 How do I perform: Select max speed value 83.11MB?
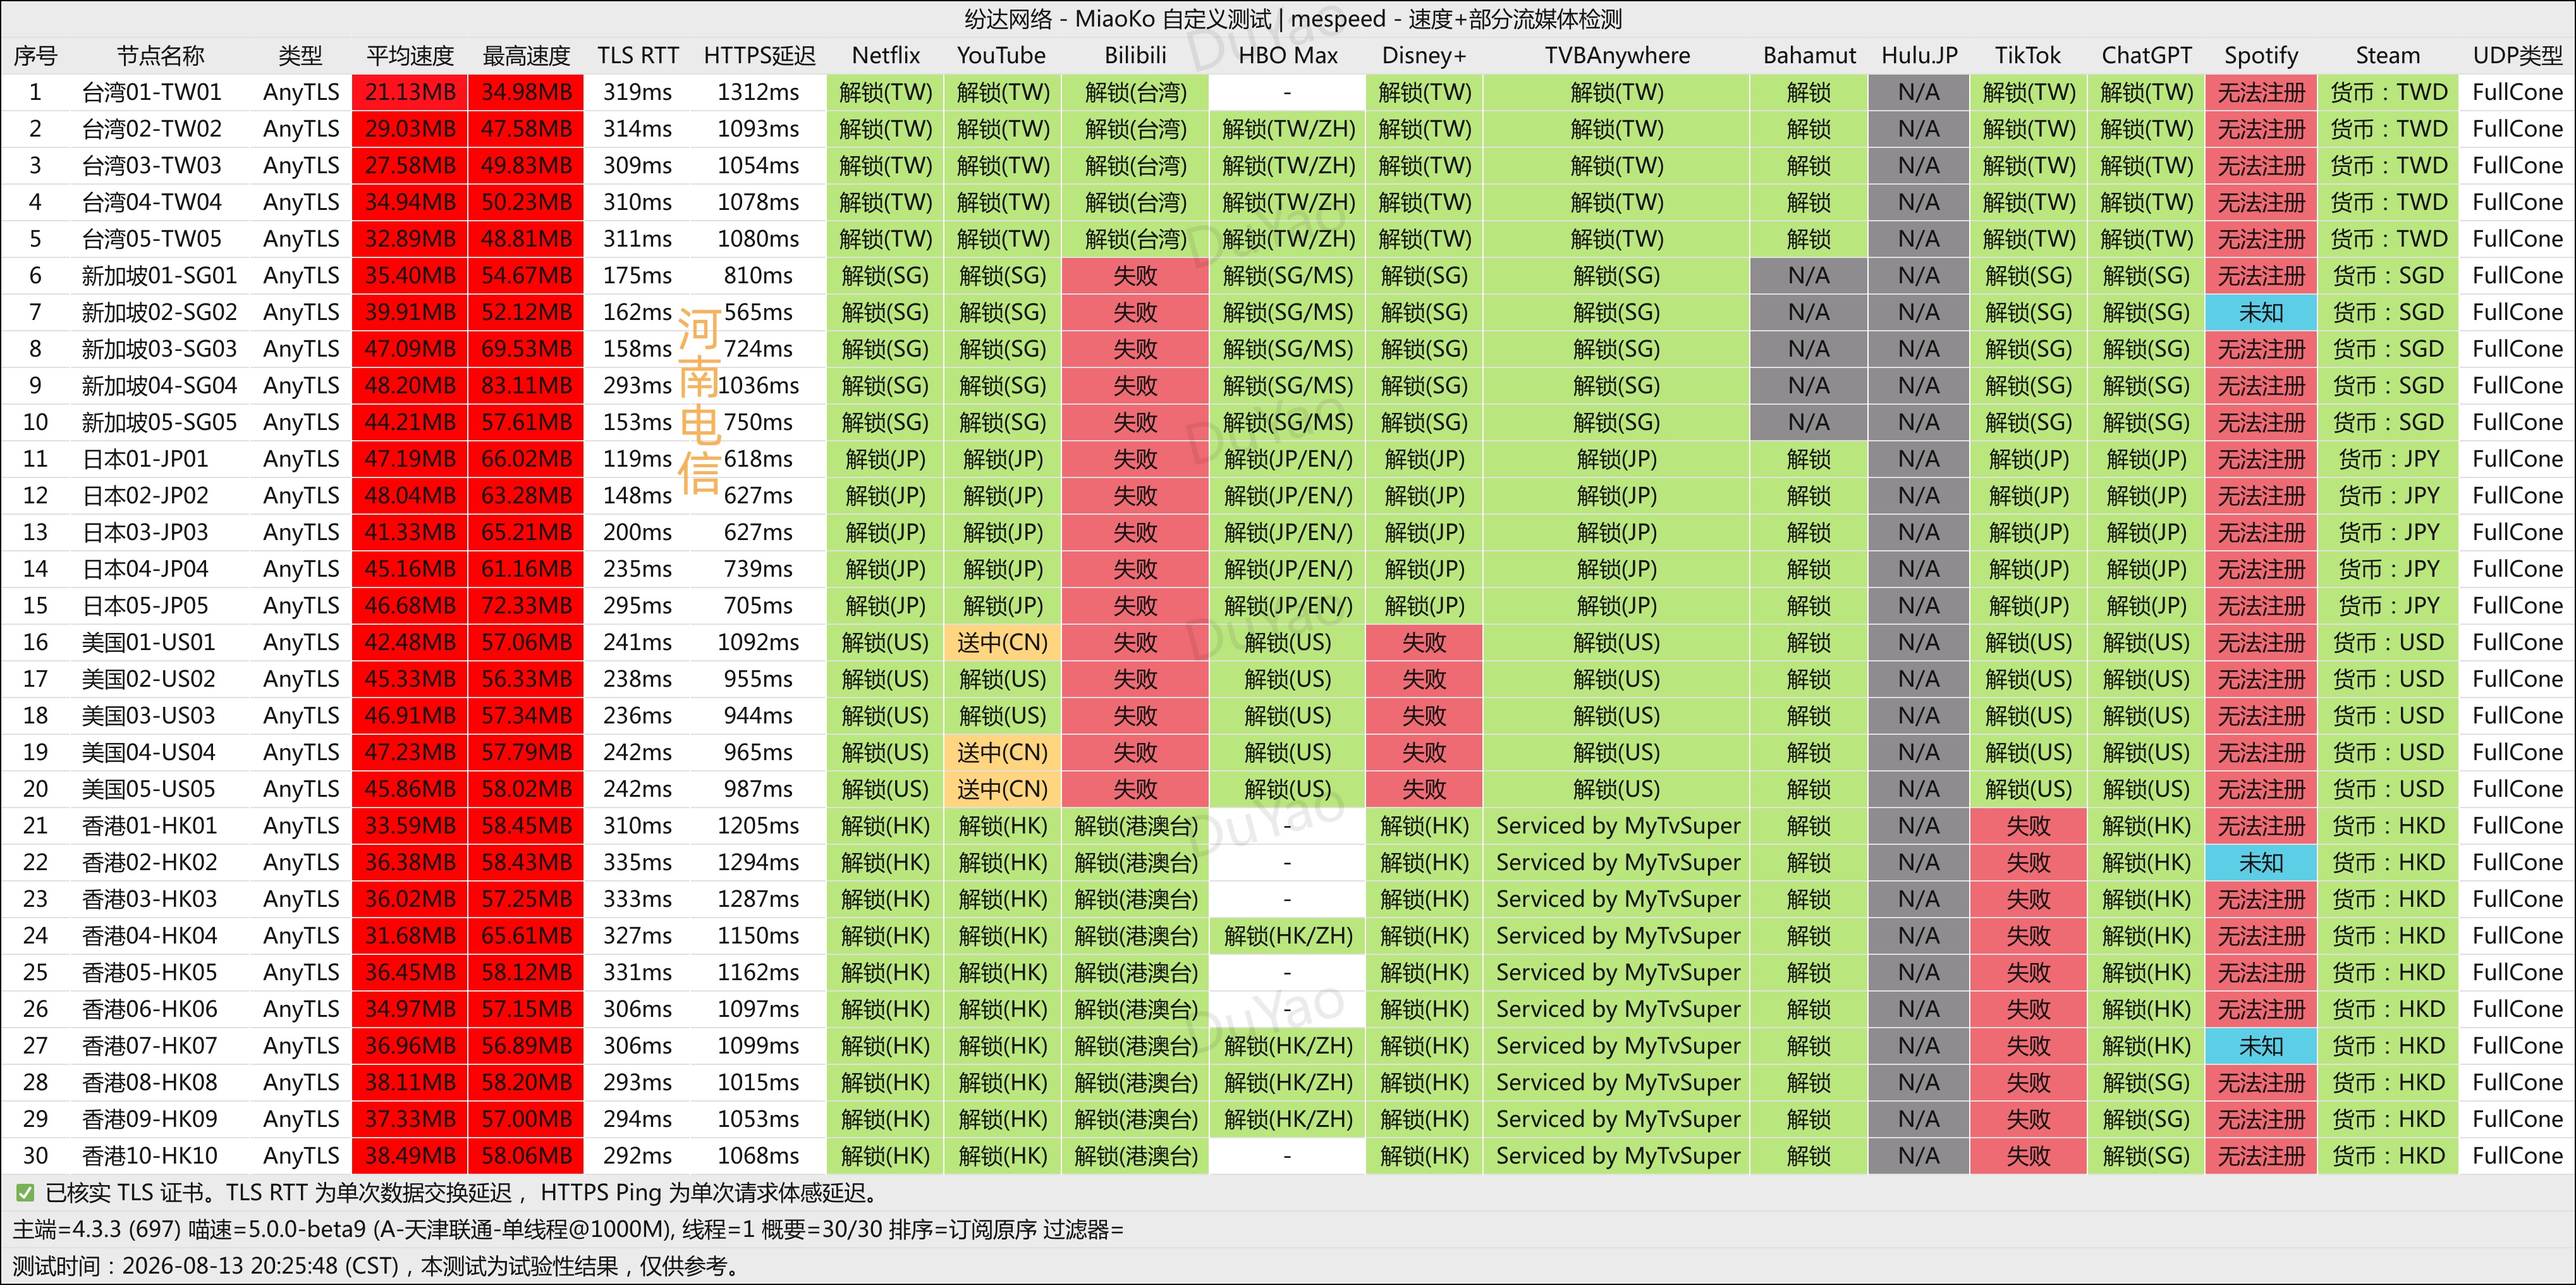click(x=526, y=386)
